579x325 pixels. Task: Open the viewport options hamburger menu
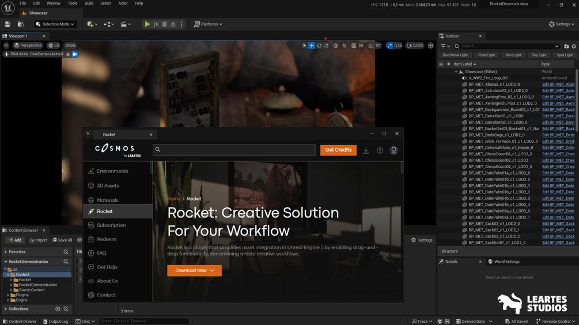click(x=6, y=45)
